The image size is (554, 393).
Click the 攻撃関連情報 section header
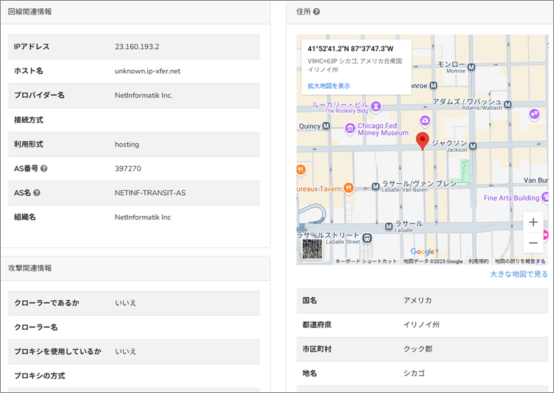[30, 268]
